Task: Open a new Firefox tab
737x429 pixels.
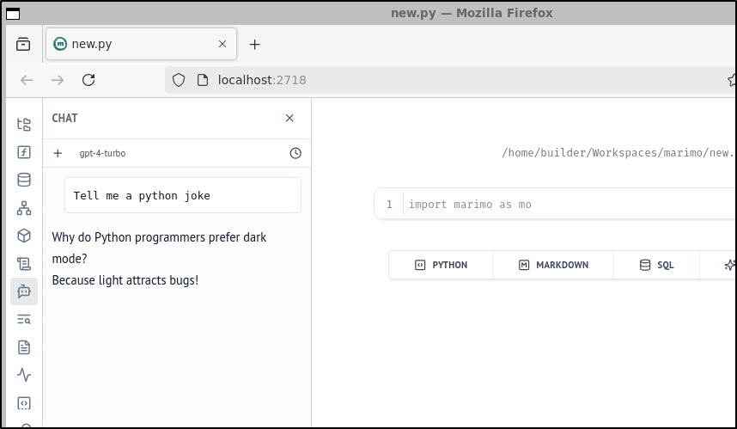Action: [254, 44]
